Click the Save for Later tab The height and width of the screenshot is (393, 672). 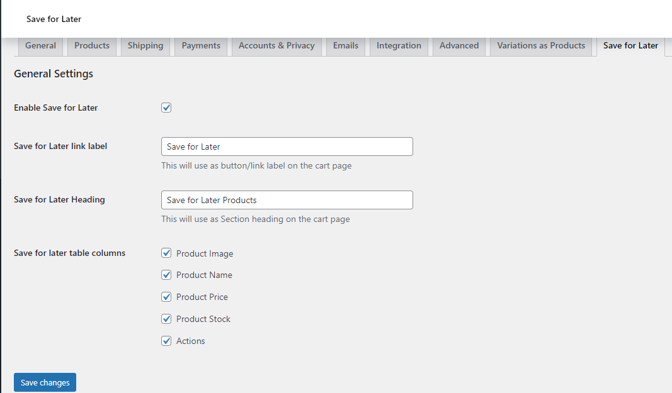point(630,46)
